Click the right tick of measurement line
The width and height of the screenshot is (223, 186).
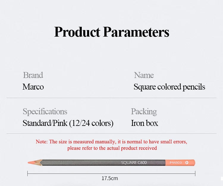[195, 174]
